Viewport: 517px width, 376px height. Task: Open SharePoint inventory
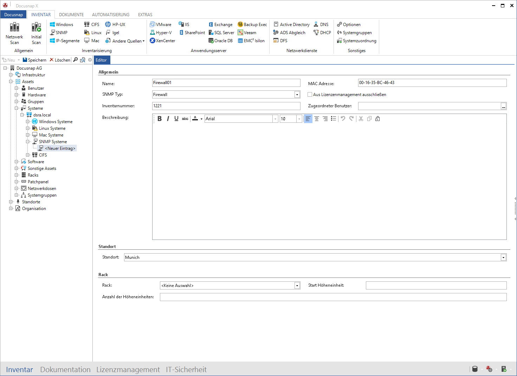192,33
